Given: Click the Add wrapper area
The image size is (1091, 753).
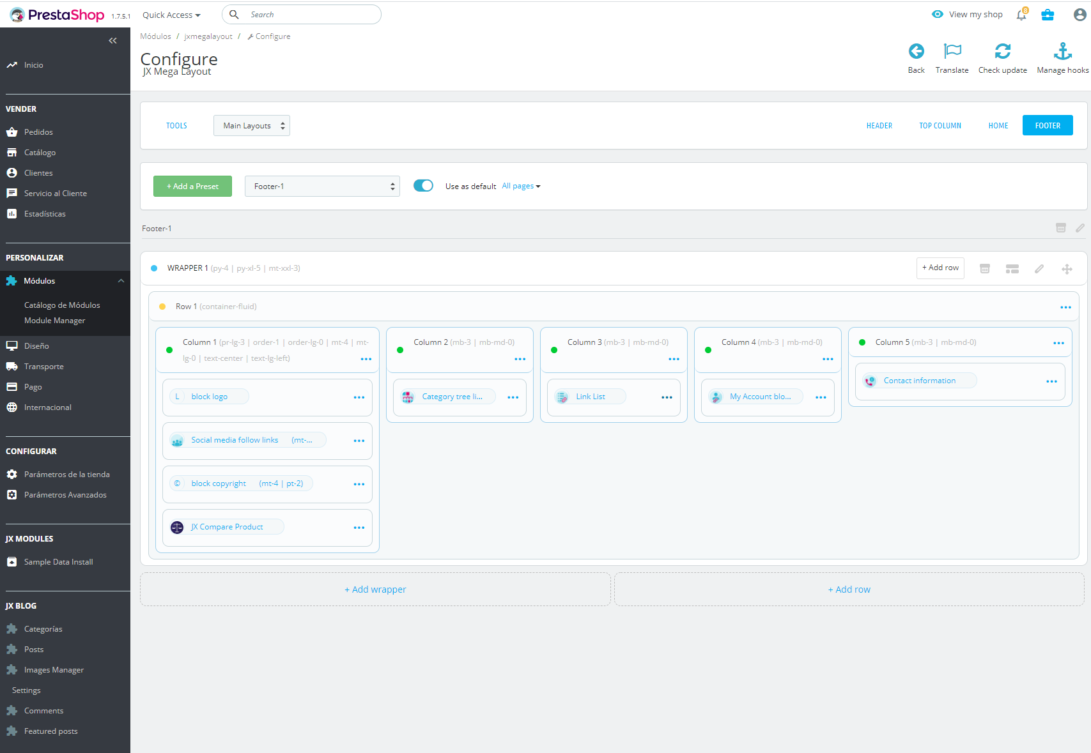Looking at the screenshot, I should point(375,589).
